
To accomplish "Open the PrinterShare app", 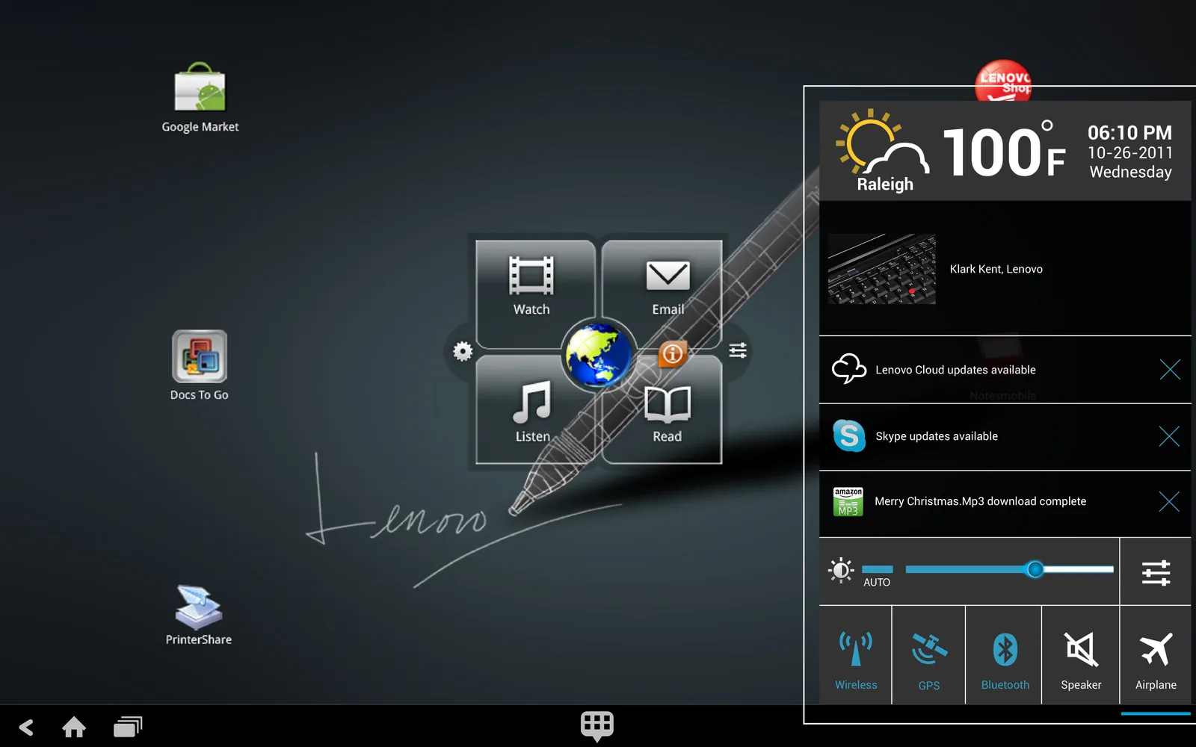I will (199, 615).
